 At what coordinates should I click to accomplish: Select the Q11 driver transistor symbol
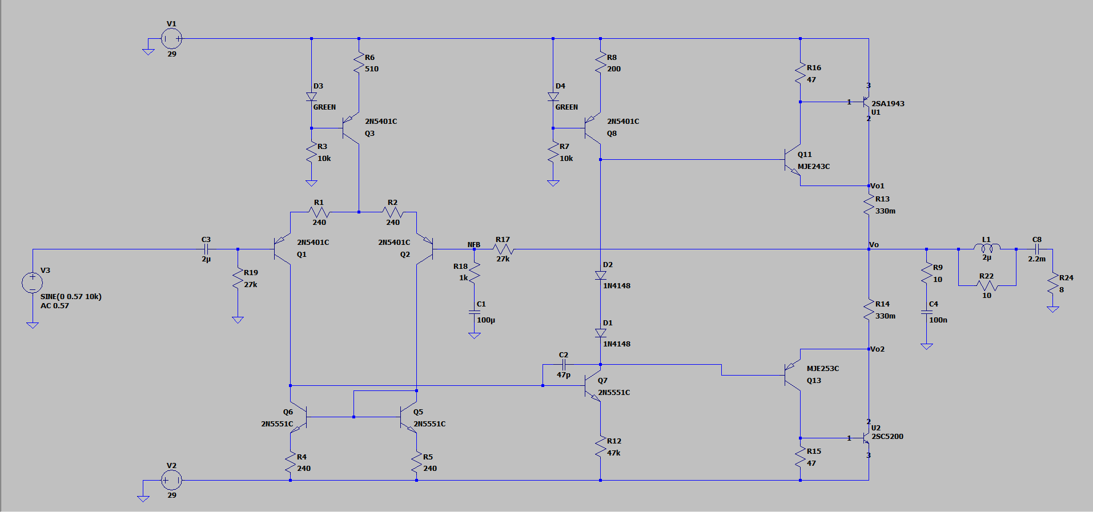click(792, 160)
